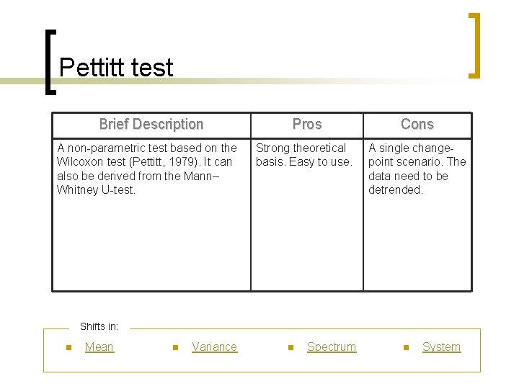Click the bullet beside Spectrum
This screenshot has height=389, width=519.
pos(290,348)
